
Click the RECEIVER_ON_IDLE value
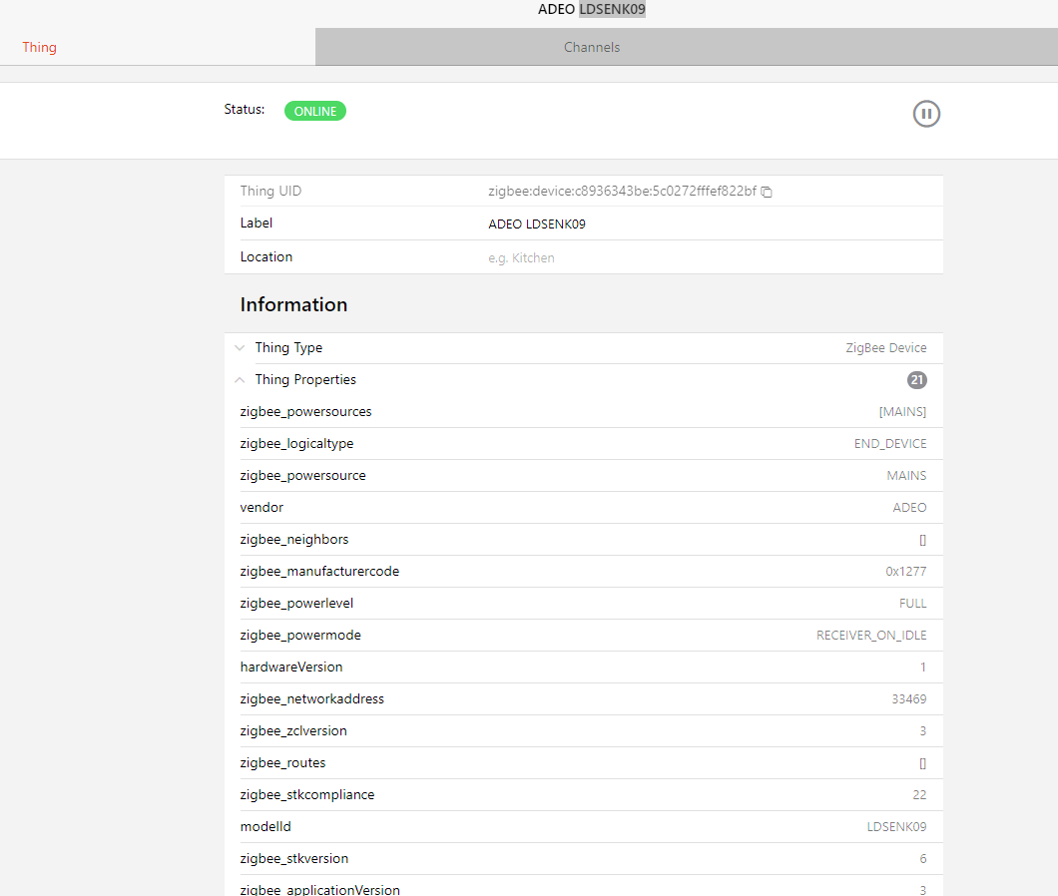point(871,635)
